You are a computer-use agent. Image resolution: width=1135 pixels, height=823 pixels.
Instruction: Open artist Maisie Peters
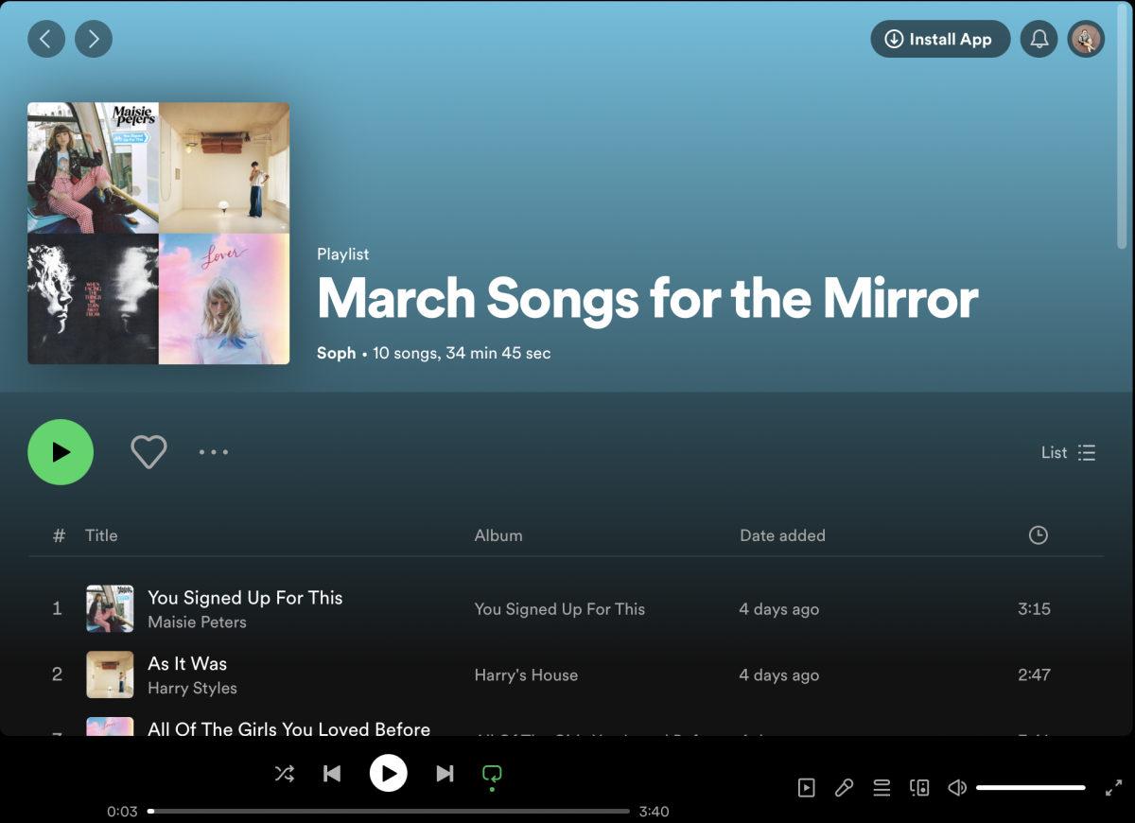point(197,622)
